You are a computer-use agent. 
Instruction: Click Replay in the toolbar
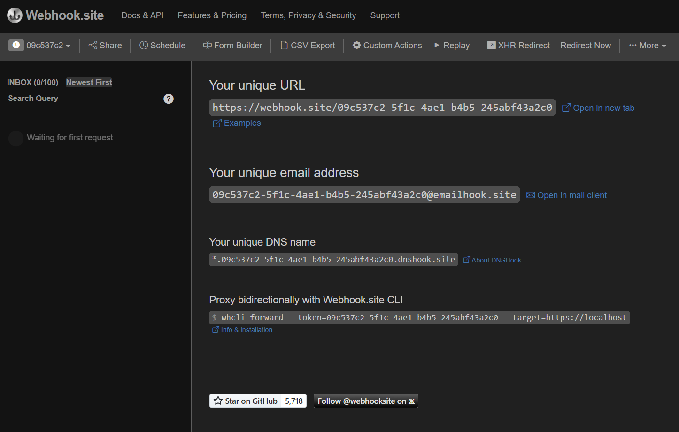[452, 46]
